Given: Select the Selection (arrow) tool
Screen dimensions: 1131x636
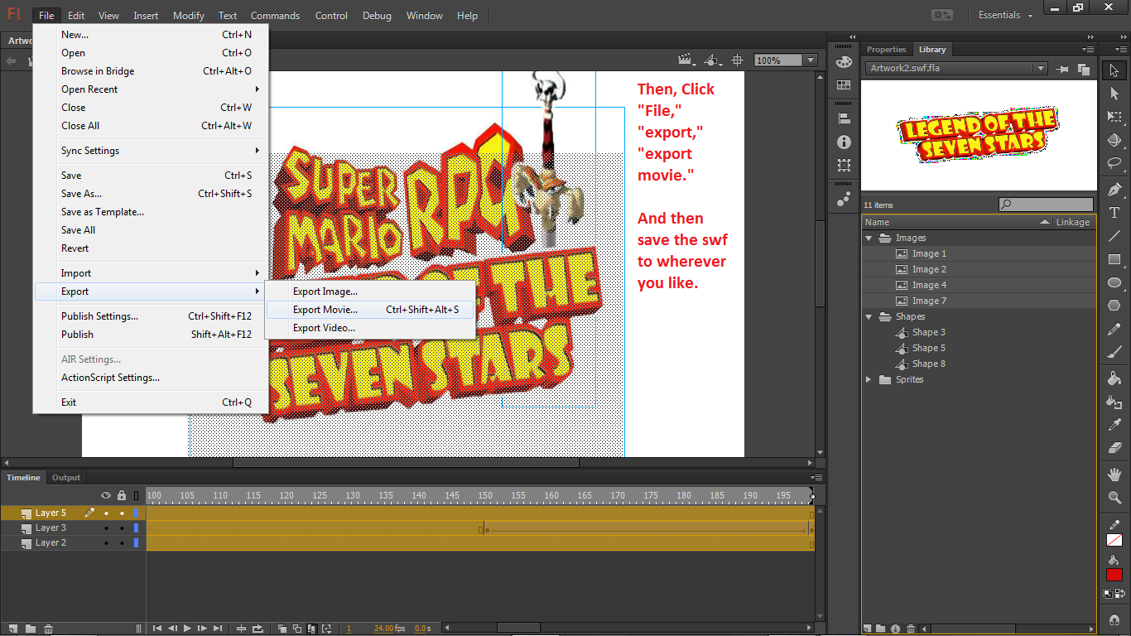Looking at the screenshot, I should click(x=1114, y=70).
